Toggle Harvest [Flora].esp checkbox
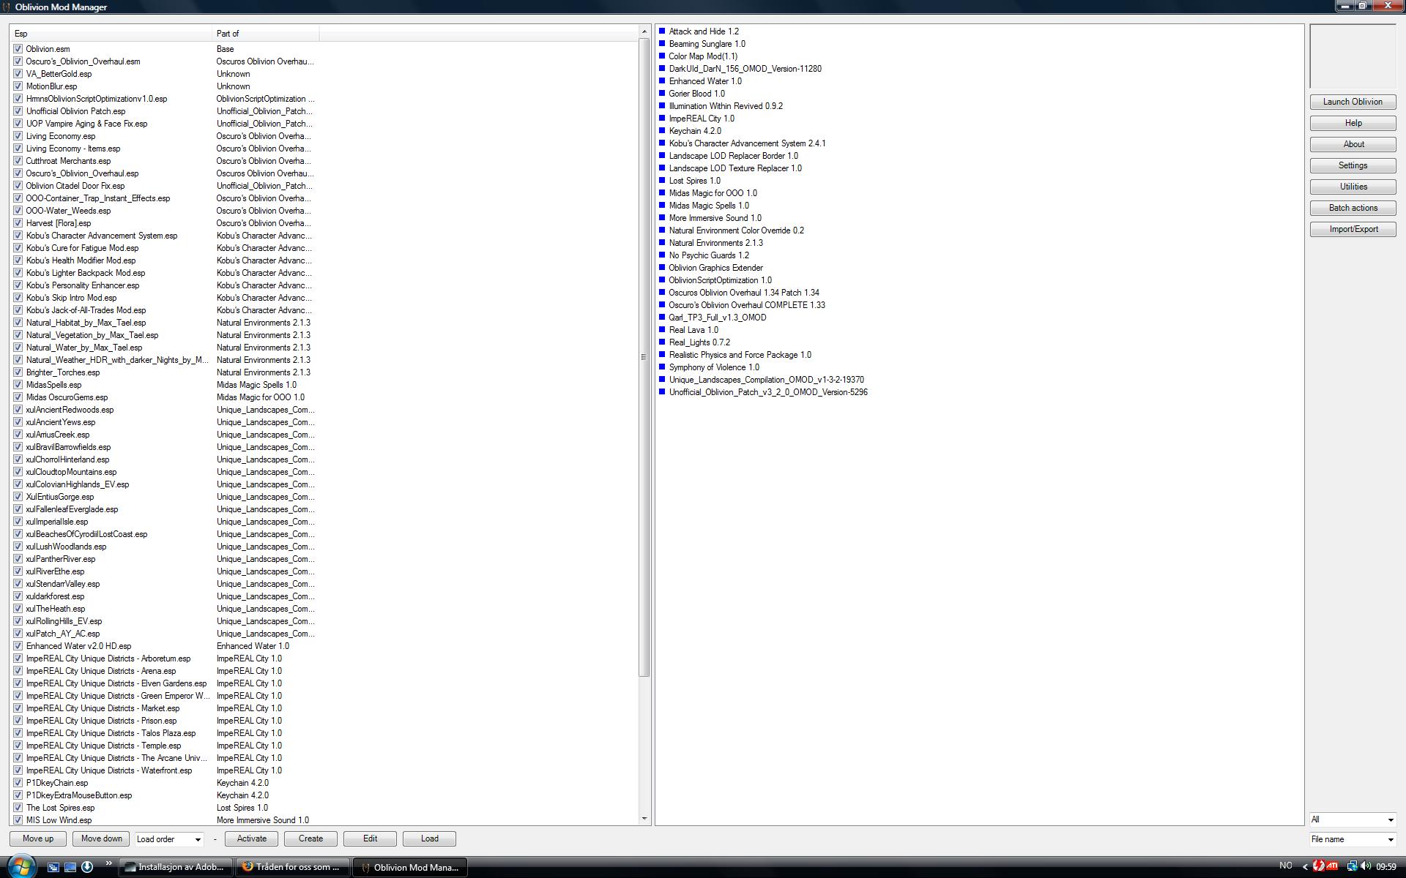The image size is (1406, 878). coord(18,222)
